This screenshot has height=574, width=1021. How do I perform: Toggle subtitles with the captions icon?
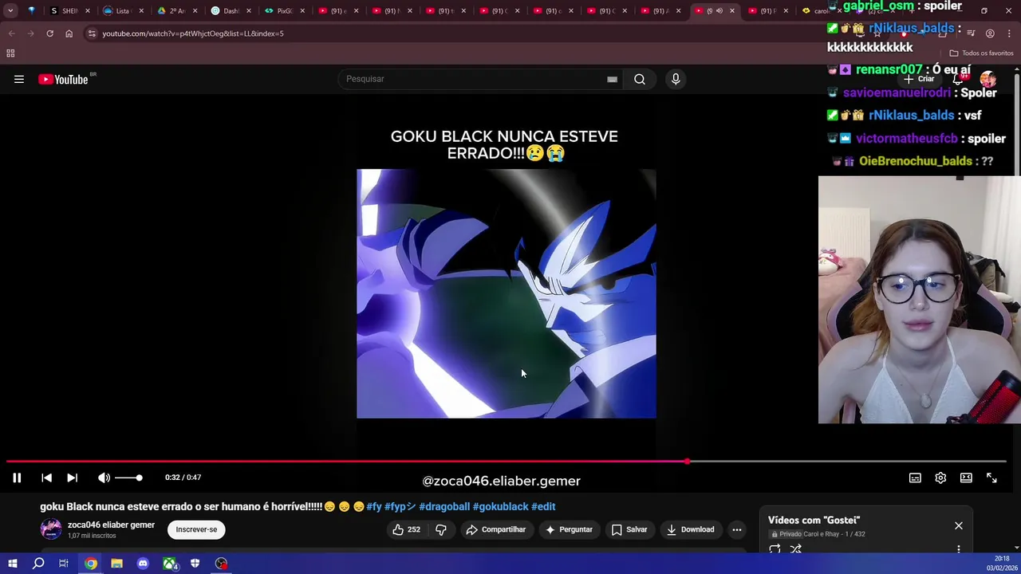(915, 478)
